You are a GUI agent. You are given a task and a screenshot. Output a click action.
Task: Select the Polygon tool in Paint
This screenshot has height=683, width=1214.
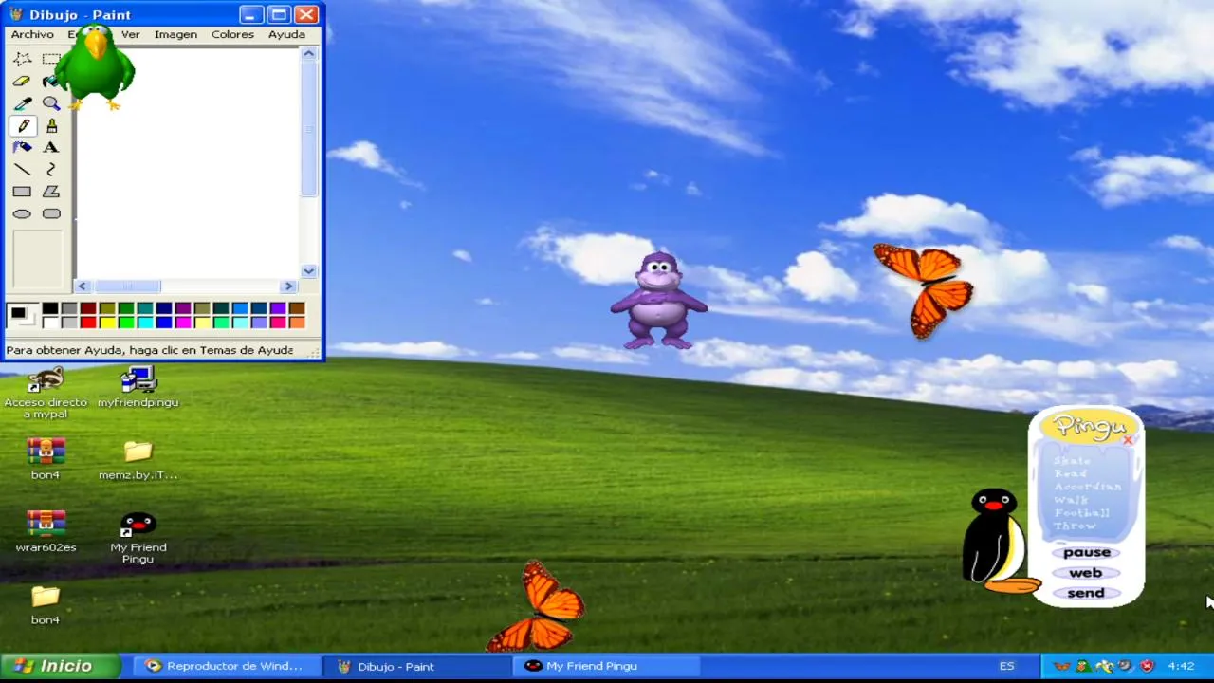(51, 192)
